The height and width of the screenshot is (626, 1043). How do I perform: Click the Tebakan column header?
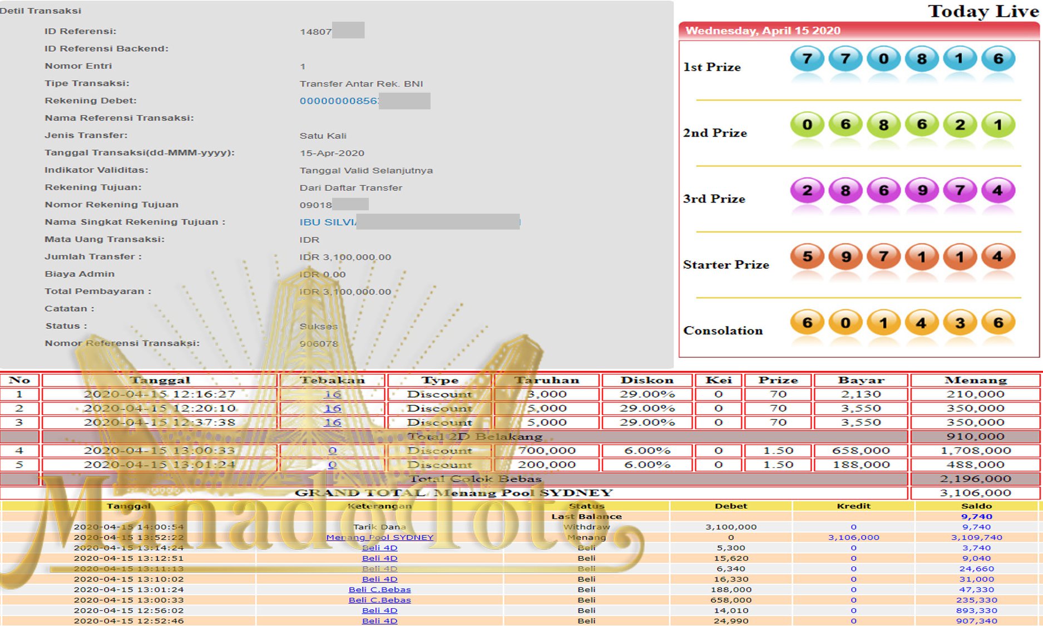[x=332, y=380]
